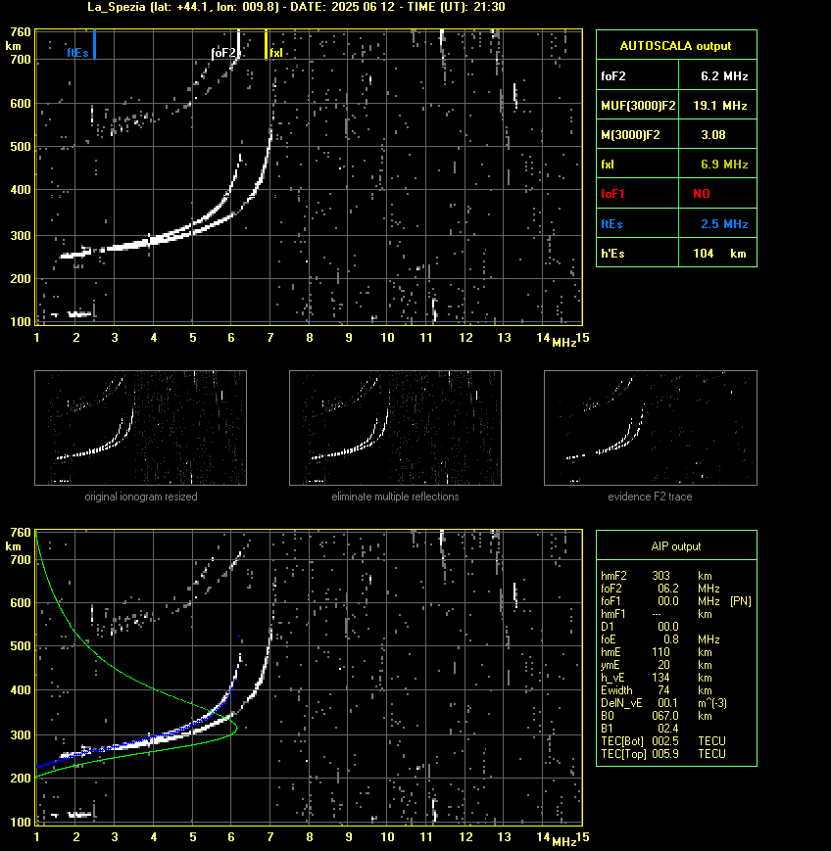Select the B1 02.4 row
The height and width of the screenshot is (851, 831).
click(x=640, y=729)
